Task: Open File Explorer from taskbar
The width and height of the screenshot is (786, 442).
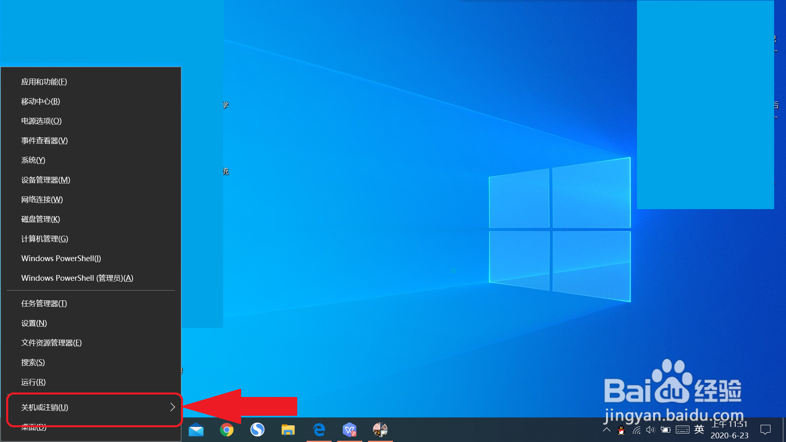Action: [x=288, y=430]
